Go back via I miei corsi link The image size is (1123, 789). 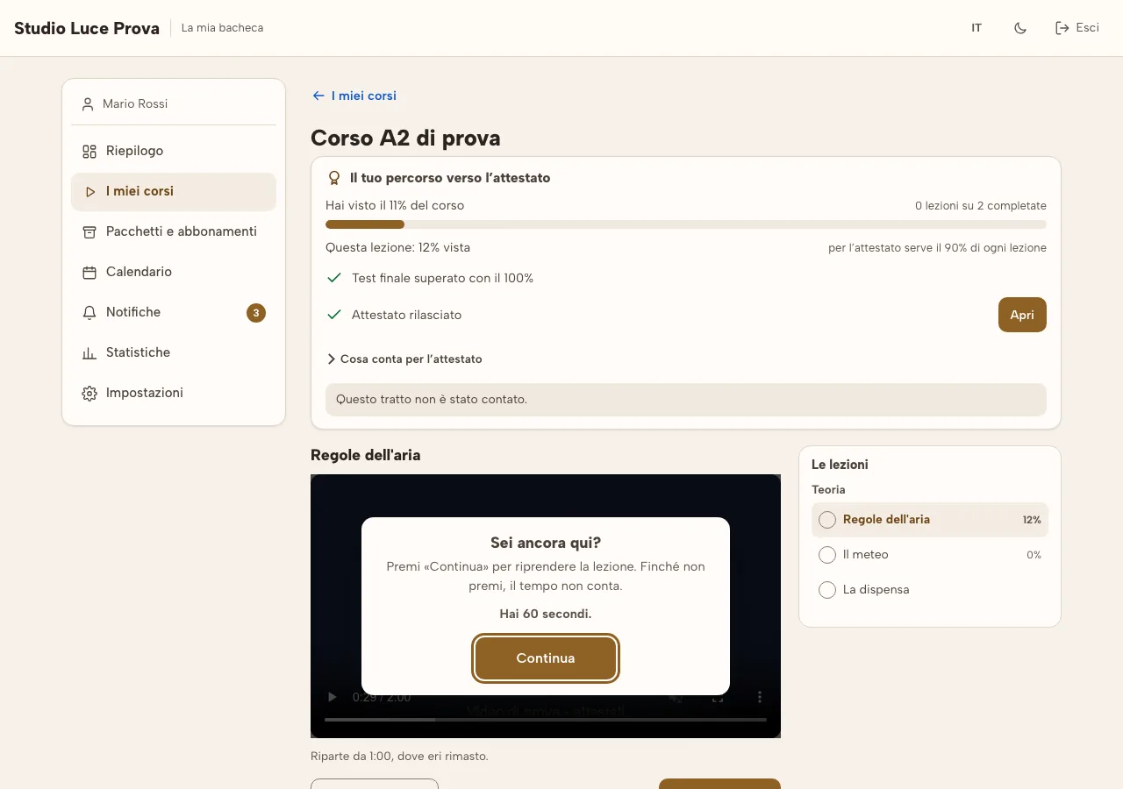(x=354, y=96)
